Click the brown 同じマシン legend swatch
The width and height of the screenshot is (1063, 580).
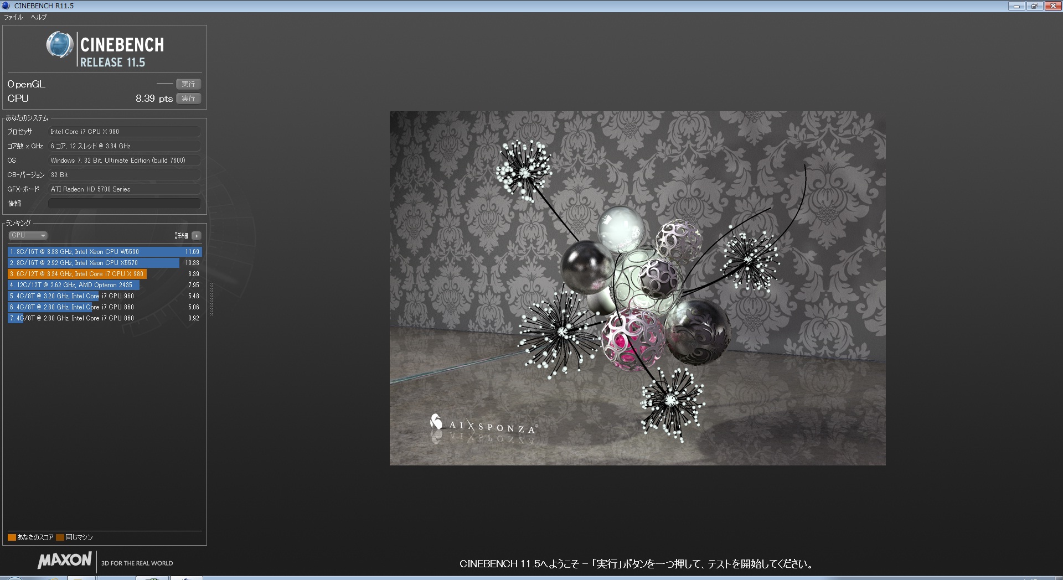pos(60,537)
